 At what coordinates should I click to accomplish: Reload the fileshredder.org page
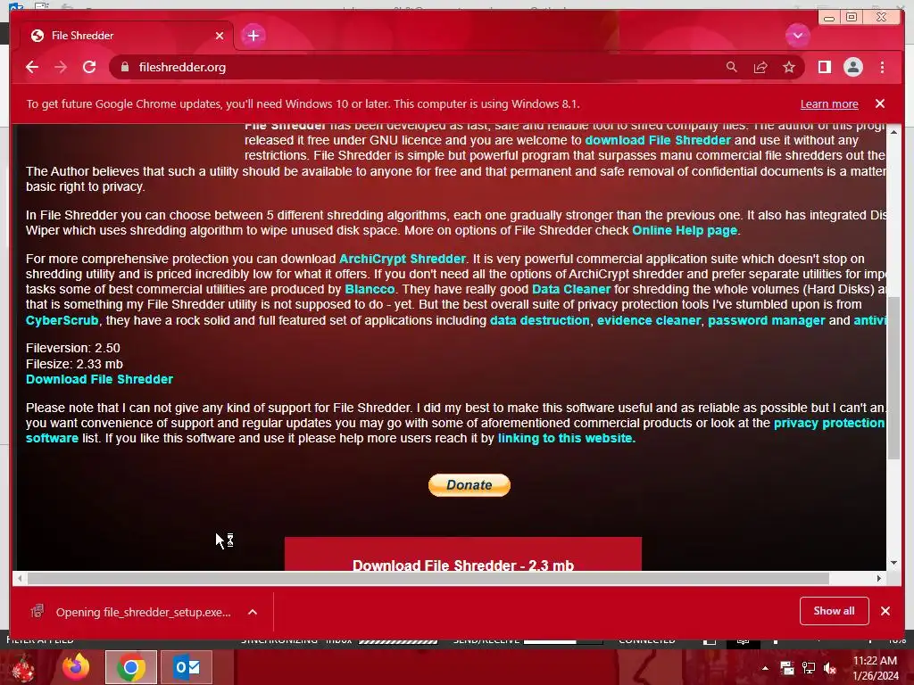(x=89, y=67)
